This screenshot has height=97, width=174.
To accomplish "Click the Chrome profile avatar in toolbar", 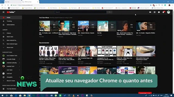I will (169, 5).
